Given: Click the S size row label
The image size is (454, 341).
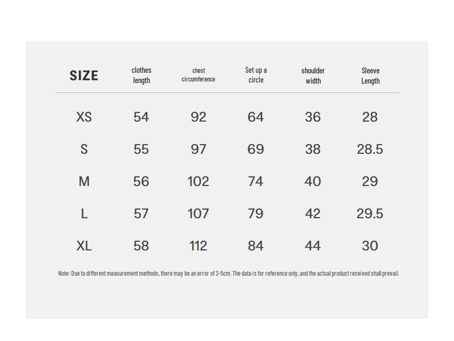Looking at the screenshot, I should click(84, 149).
